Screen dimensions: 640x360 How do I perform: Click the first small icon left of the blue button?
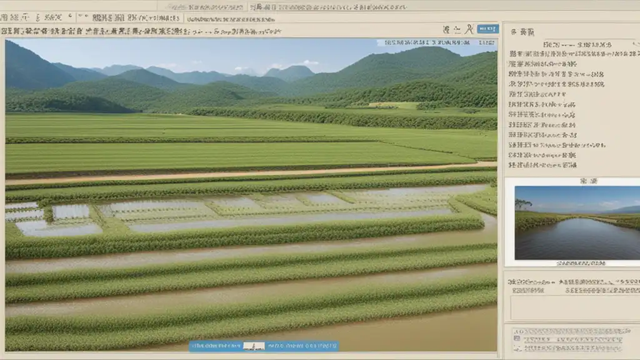pyautogui.click(x=447, y=29)
